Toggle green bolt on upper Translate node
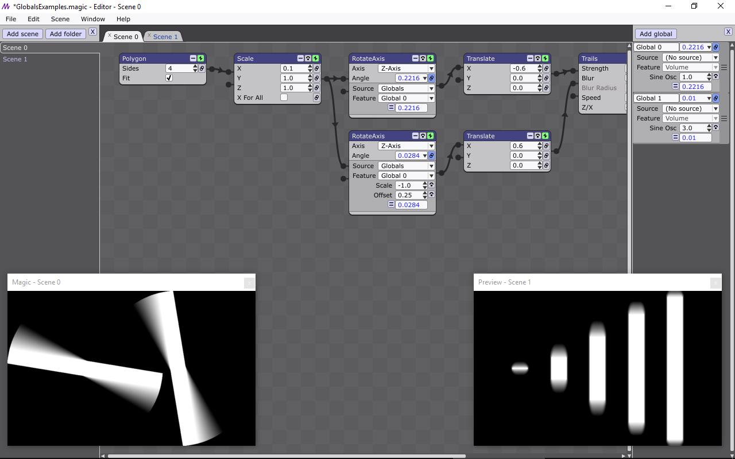 click(546, 59)
